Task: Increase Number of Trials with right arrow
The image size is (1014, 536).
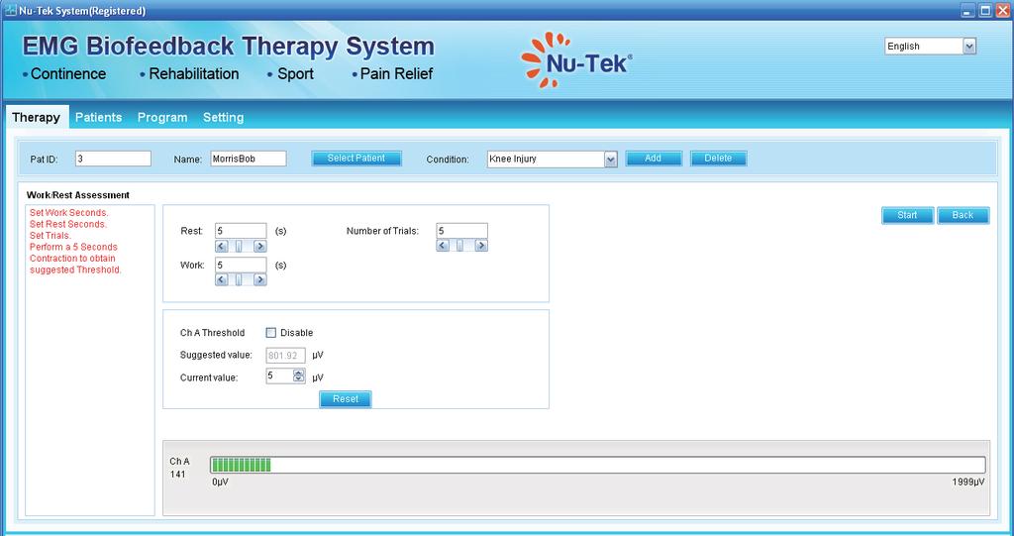Action: click(481, 246)
